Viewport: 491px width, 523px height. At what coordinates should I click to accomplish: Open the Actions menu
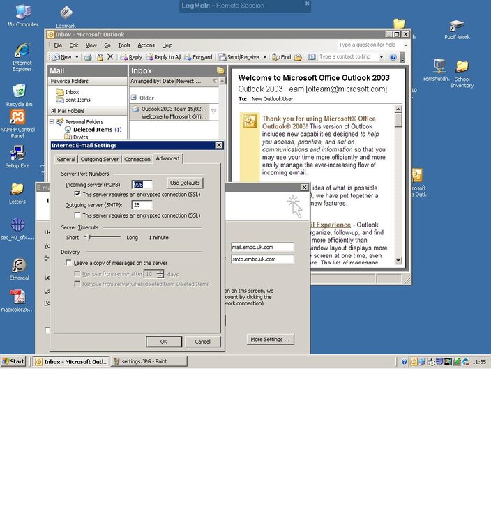146,45
